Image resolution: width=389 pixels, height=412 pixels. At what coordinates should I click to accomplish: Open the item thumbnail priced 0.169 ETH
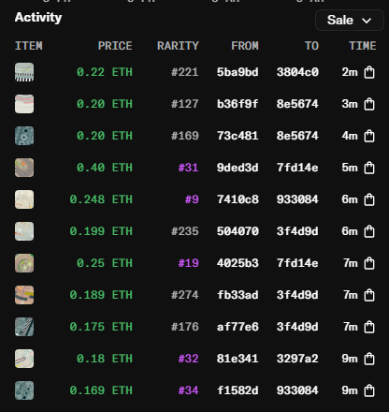(x=24, y=390)
